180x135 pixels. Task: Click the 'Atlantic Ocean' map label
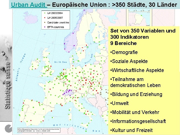pyautogui.click(x=21, y=67)
